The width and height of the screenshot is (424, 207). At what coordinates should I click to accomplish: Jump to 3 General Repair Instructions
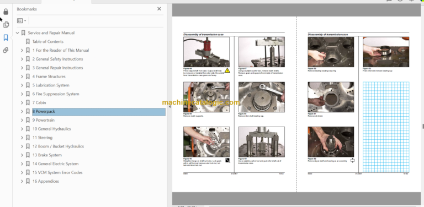point(57,68)
